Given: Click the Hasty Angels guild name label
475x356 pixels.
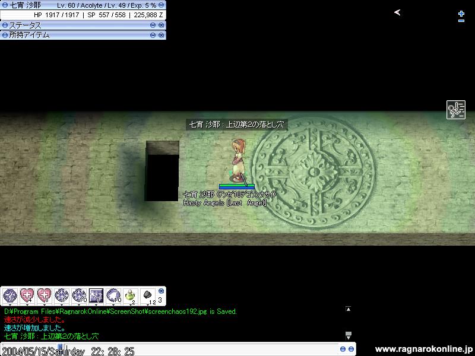Looking at the screenshot, I should [x=225, y=203].
